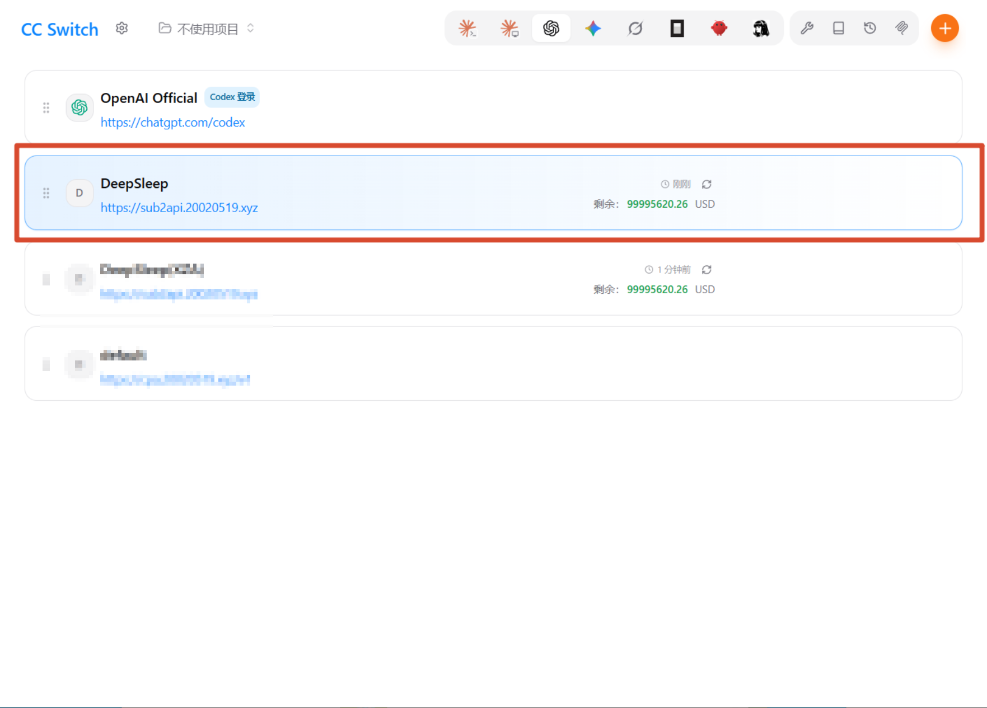Click the Codex 登录 badge

click(x=232, y=97)
